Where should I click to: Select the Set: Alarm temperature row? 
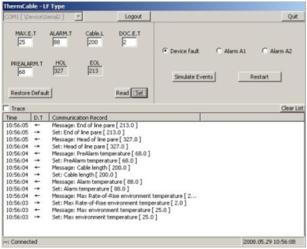click(x=154, y=189)
